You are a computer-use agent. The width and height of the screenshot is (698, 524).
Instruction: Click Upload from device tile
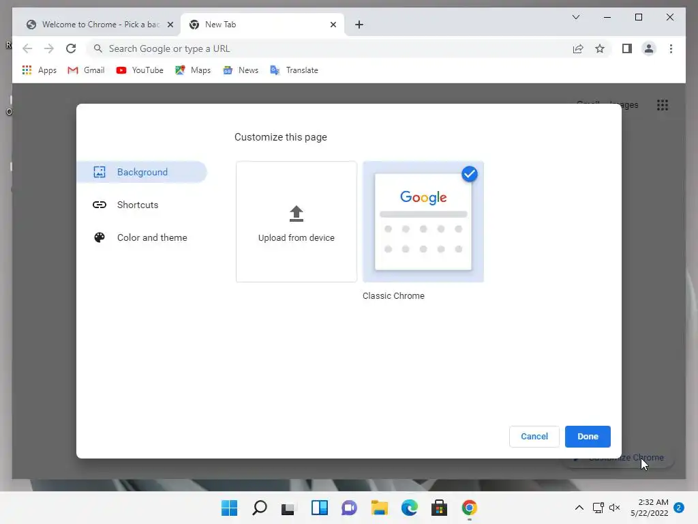[297, 222]
